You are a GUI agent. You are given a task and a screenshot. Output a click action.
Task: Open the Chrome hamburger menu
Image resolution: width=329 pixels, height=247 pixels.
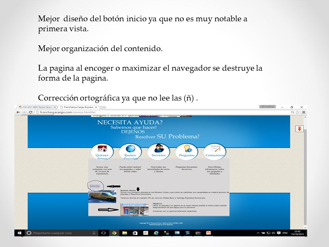pos(304,112)
